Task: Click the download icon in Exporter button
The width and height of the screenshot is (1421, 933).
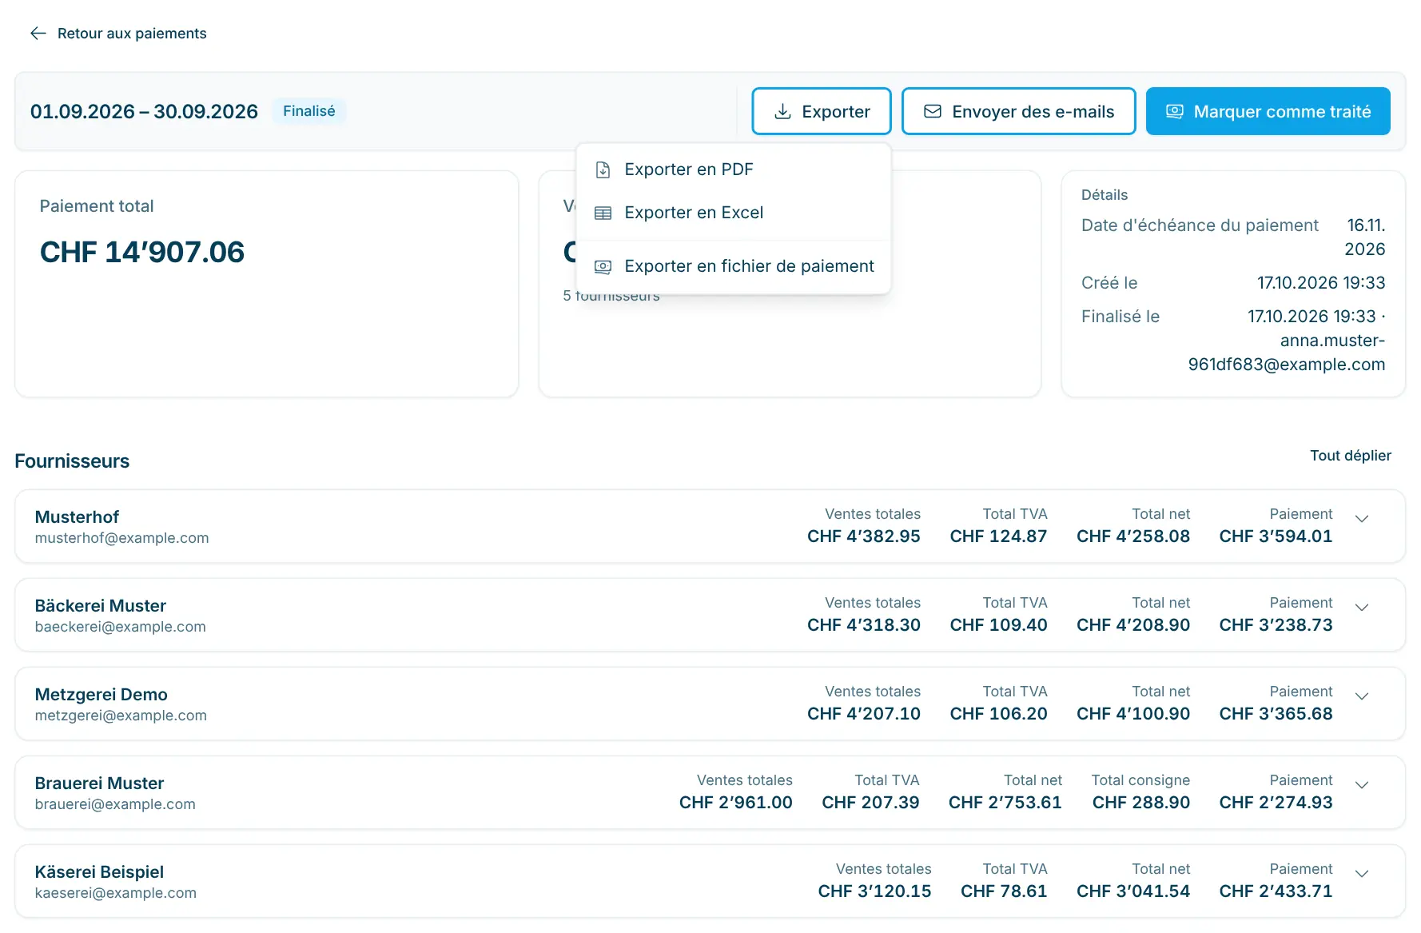Action: click(783, 111)
